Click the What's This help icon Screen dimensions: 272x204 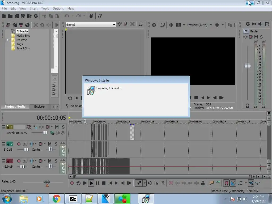(100, 16)
